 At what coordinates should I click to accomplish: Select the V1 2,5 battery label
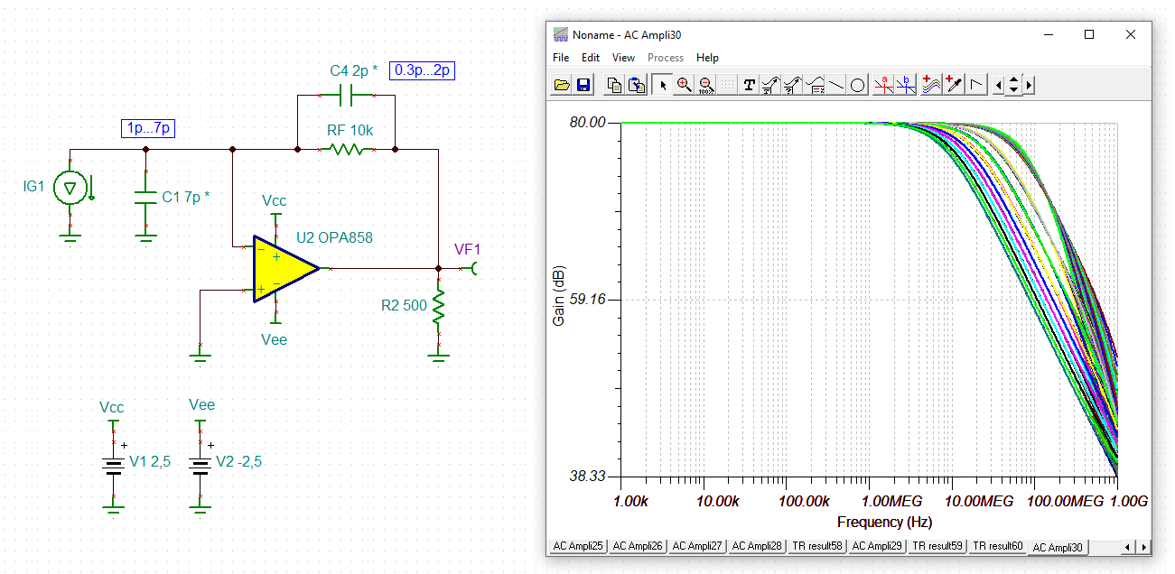coord(150,461)
